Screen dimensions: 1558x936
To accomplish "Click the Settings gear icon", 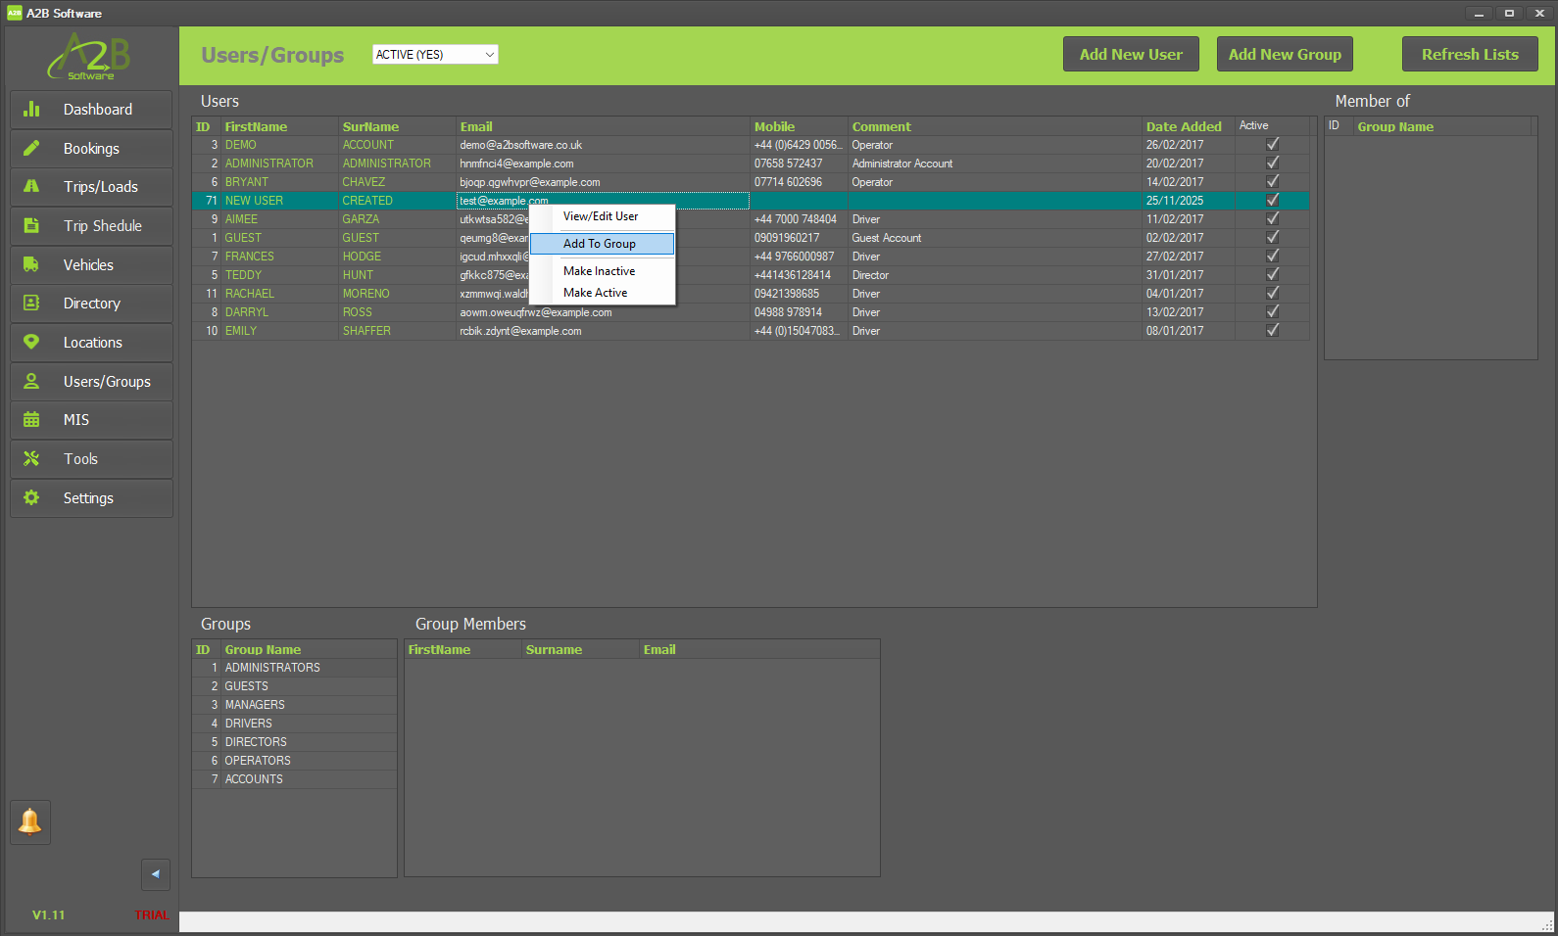I will [31, 497].
